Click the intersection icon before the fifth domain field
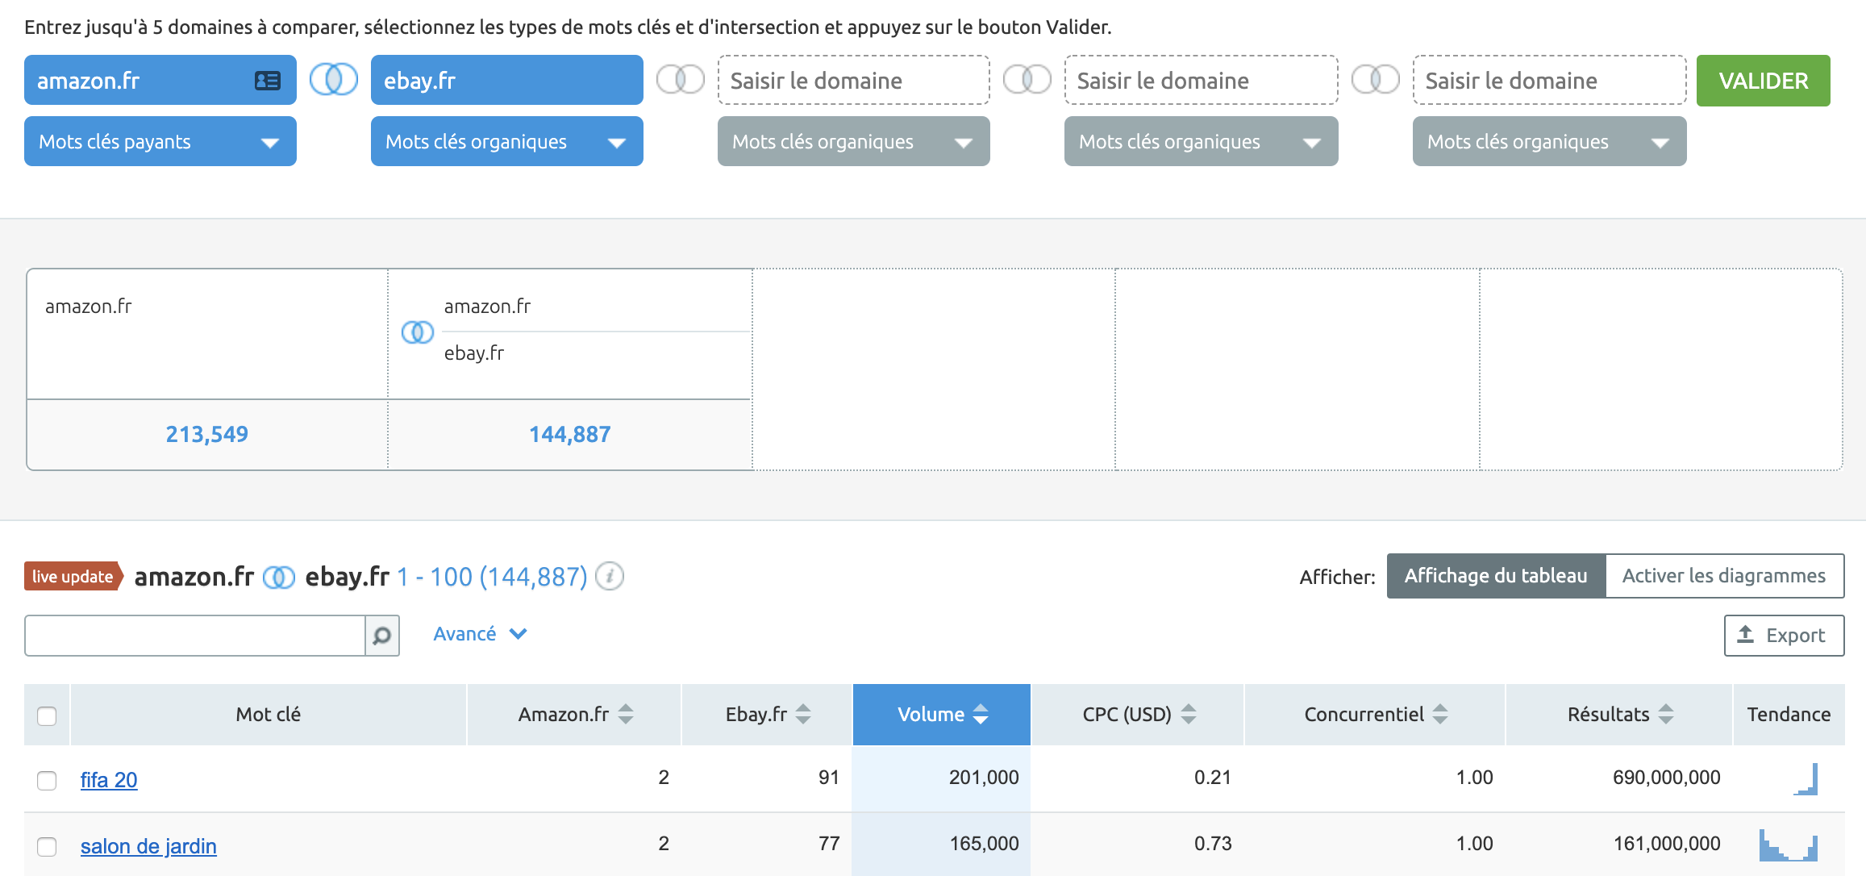This screenshot has width=1866, height=876. 1376,79
